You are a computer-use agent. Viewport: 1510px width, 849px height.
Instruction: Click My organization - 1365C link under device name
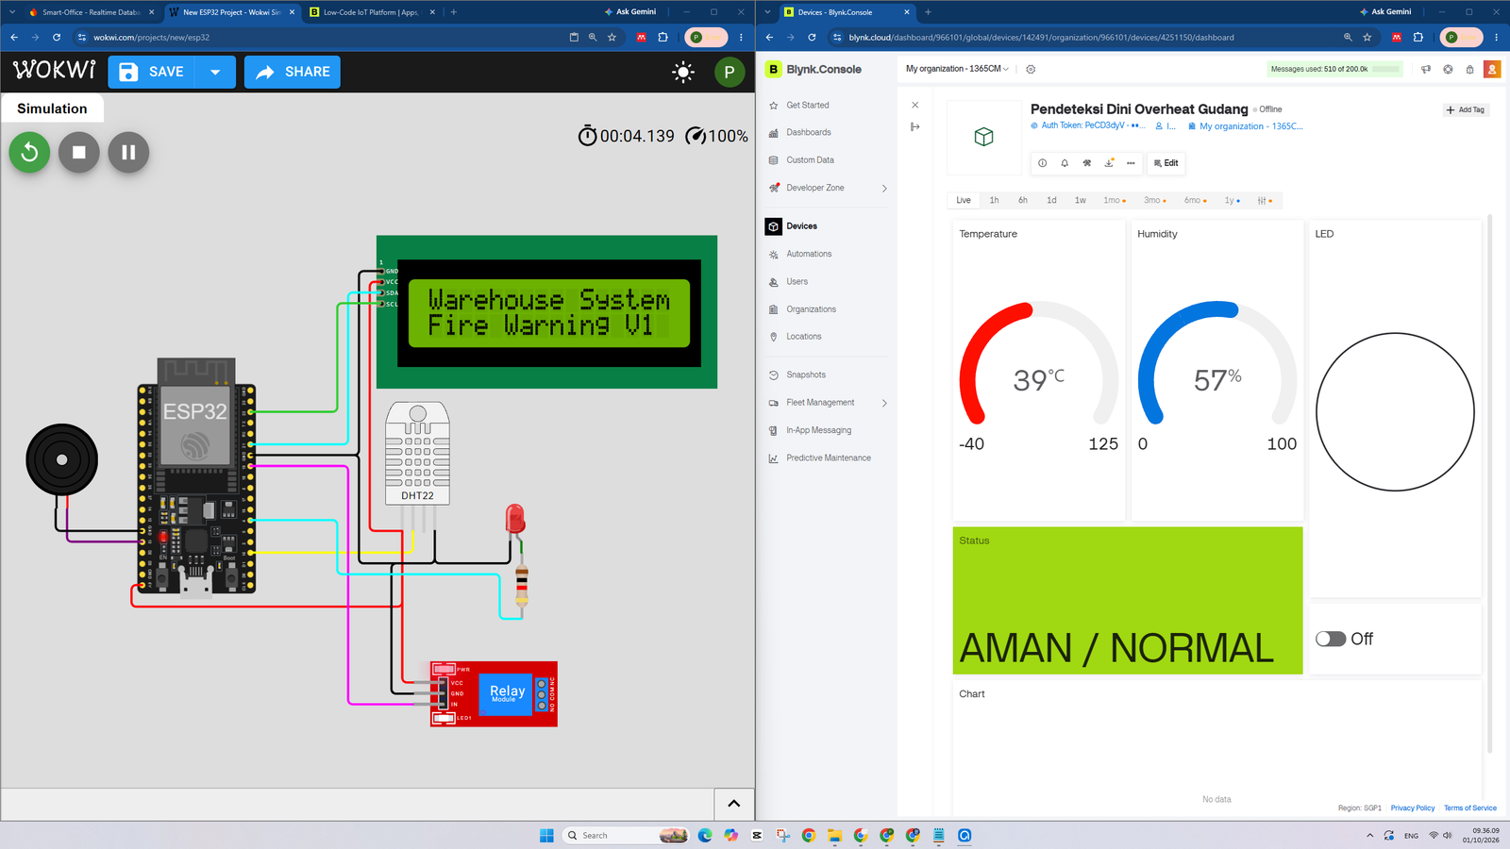[x=1246, y=126]
